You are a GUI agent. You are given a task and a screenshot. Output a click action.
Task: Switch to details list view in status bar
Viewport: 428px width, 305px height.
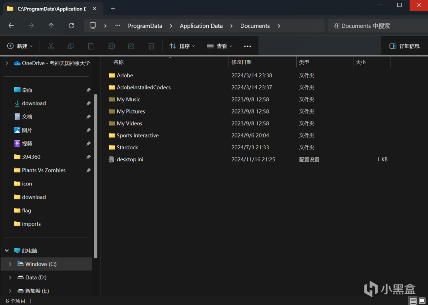[413, 301]
